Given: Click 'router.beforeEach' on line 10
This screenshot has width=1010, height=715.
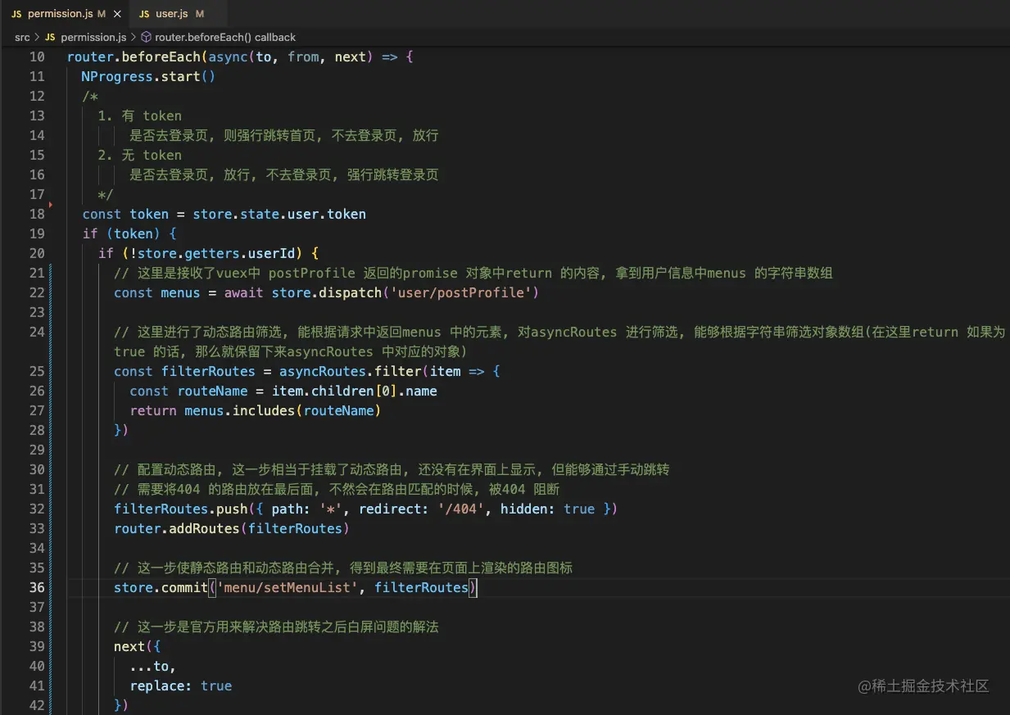Looking at the screenshot, I should pyautogui.click(x=134, y=57).
